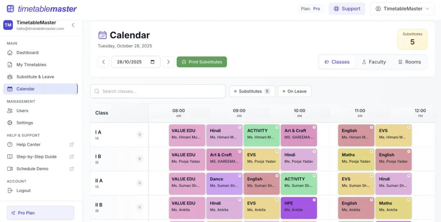Click the Help Center external link icon

(x=72, y=145)
